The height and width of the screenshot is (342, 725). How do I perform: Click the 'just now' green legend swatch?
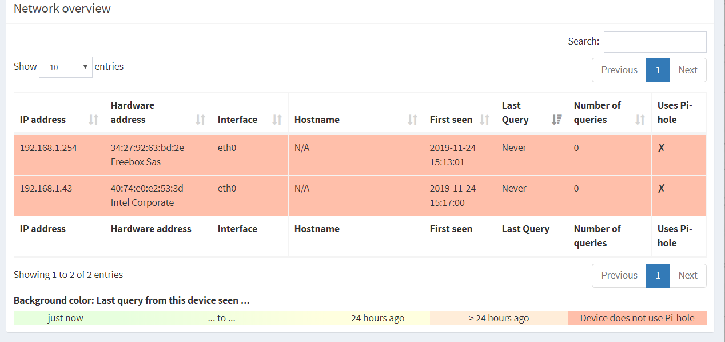66,318
